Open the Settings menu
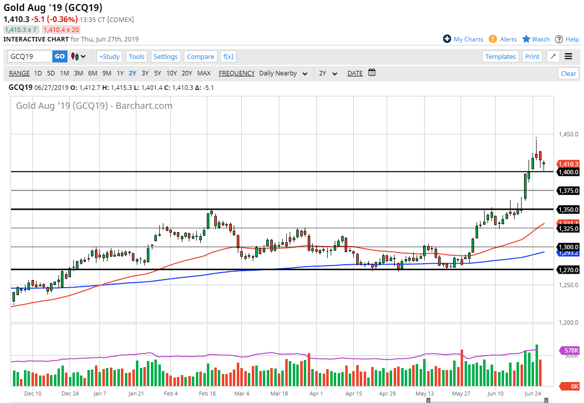 (x=165, y=56)
